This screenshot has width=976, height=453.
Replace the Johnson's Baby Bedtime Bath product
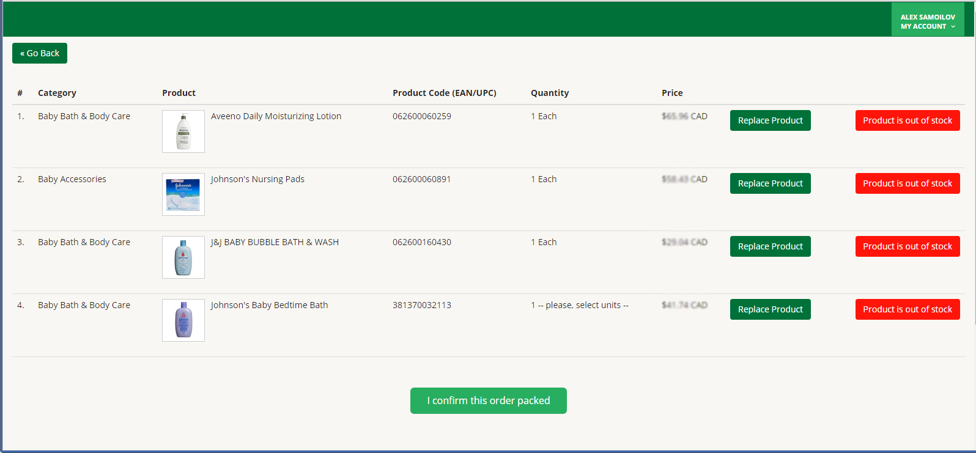point(770,309)
